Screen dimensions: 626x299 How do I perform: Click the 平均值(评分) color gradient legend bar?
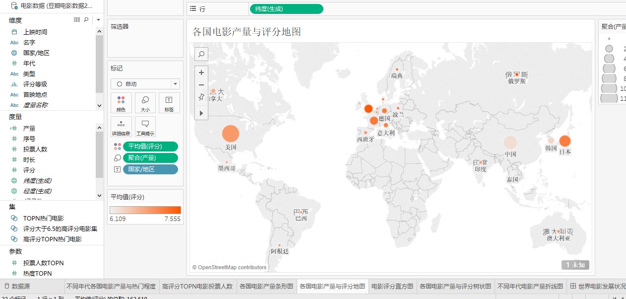coord(145,210)
